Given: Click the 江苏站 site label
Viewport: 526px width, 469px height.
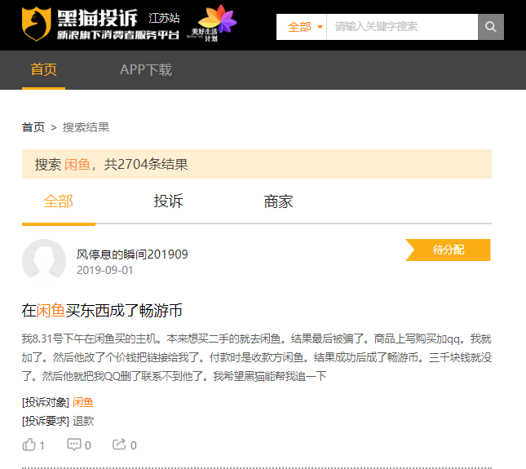Looking at the screenshot, I should click(x=164, y=18).
